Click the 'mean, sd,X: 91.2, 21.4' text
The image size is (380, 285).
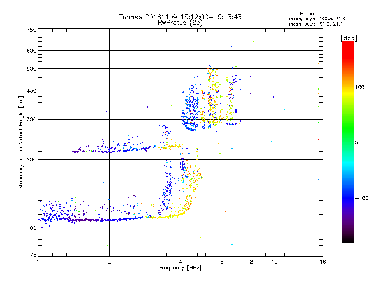[x=316, y=24]
